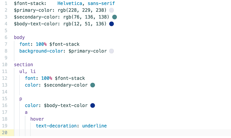
Task: Click line number 20 in the gutter
Action: (5, 133)
